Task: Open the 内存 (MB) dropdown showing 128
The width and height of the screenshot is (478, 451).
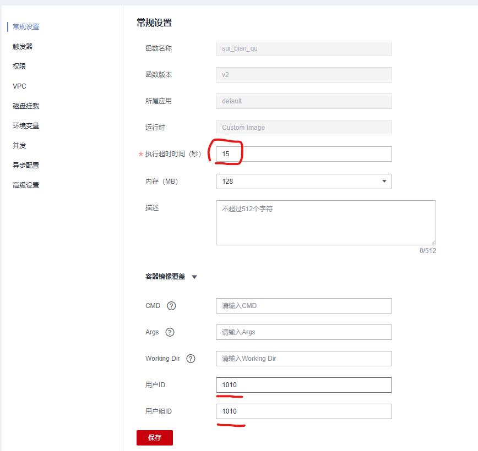Action: 303,182
